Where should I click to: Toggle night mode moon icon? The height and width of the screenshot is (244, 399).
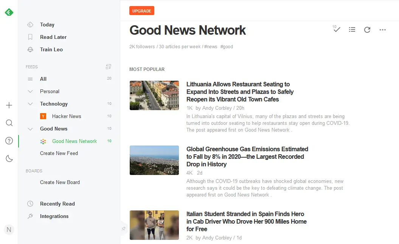pyautogui.click(x=9, y=159)
